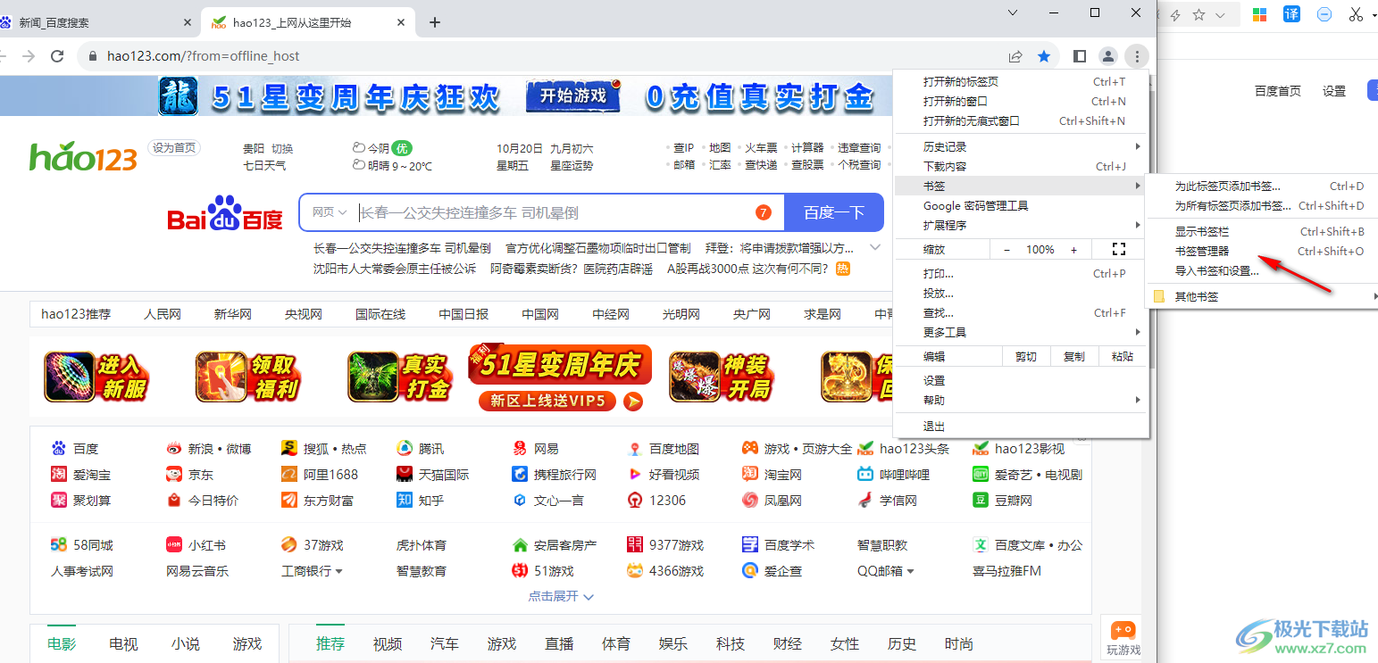Click the site info lock icon
Image resolution: width=1378 pixels, height=663 pixels.
92,56
